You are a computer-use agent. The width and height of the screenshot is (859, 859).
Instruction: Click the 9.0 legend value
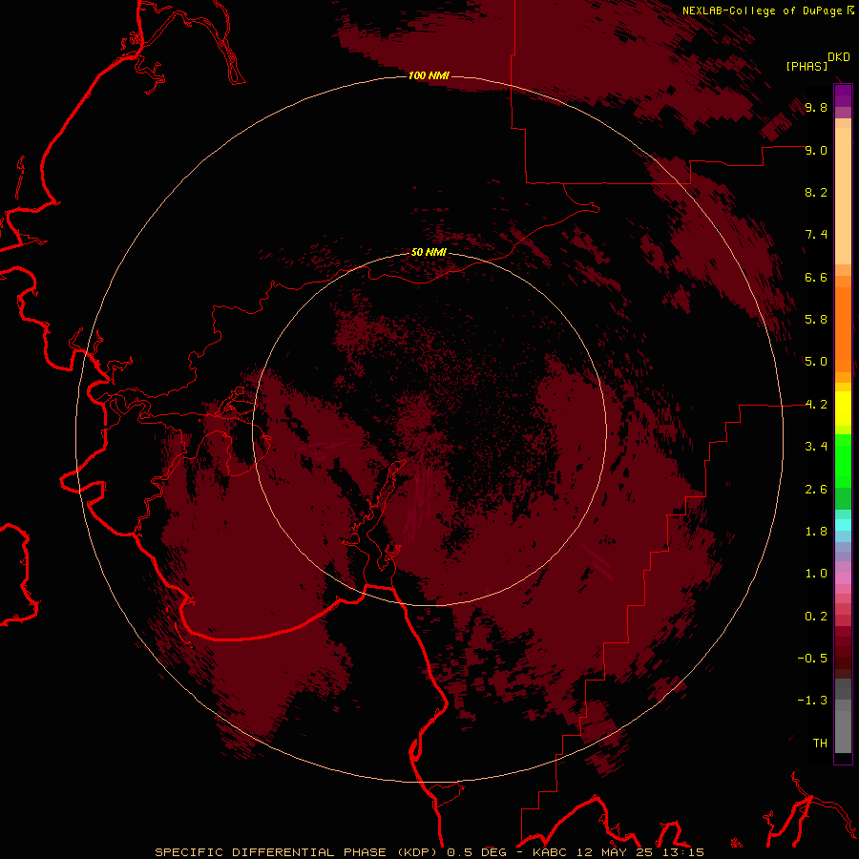point(816,150)
